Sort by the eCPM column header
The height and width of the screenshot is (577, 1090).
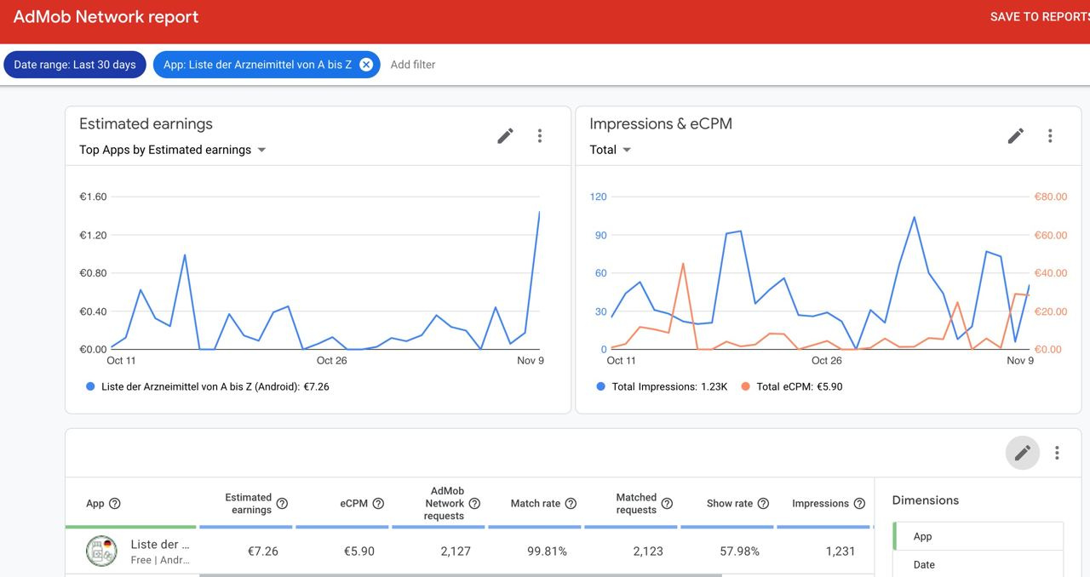[353, 504]
